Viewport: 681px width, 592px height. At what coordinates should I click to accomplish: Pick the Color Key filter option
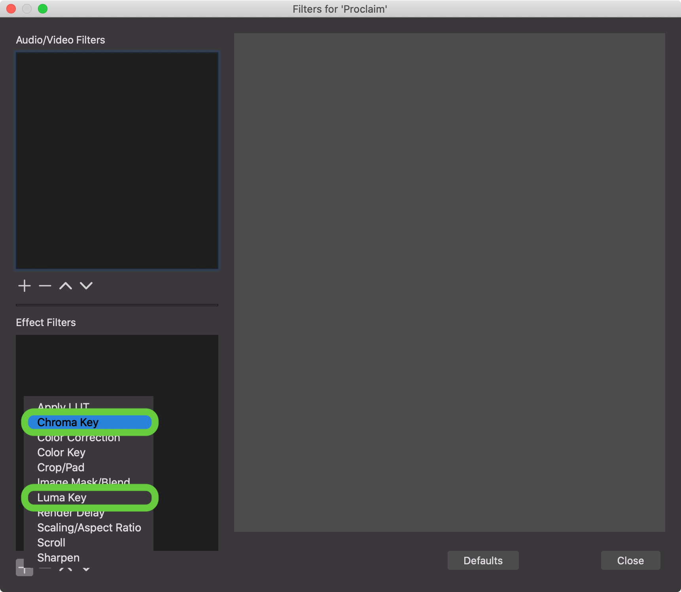tap(61, 452)
